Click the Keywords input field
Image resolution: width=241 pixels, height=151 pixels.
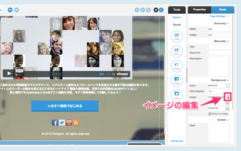pyautogui.click(x=219, y=53)
